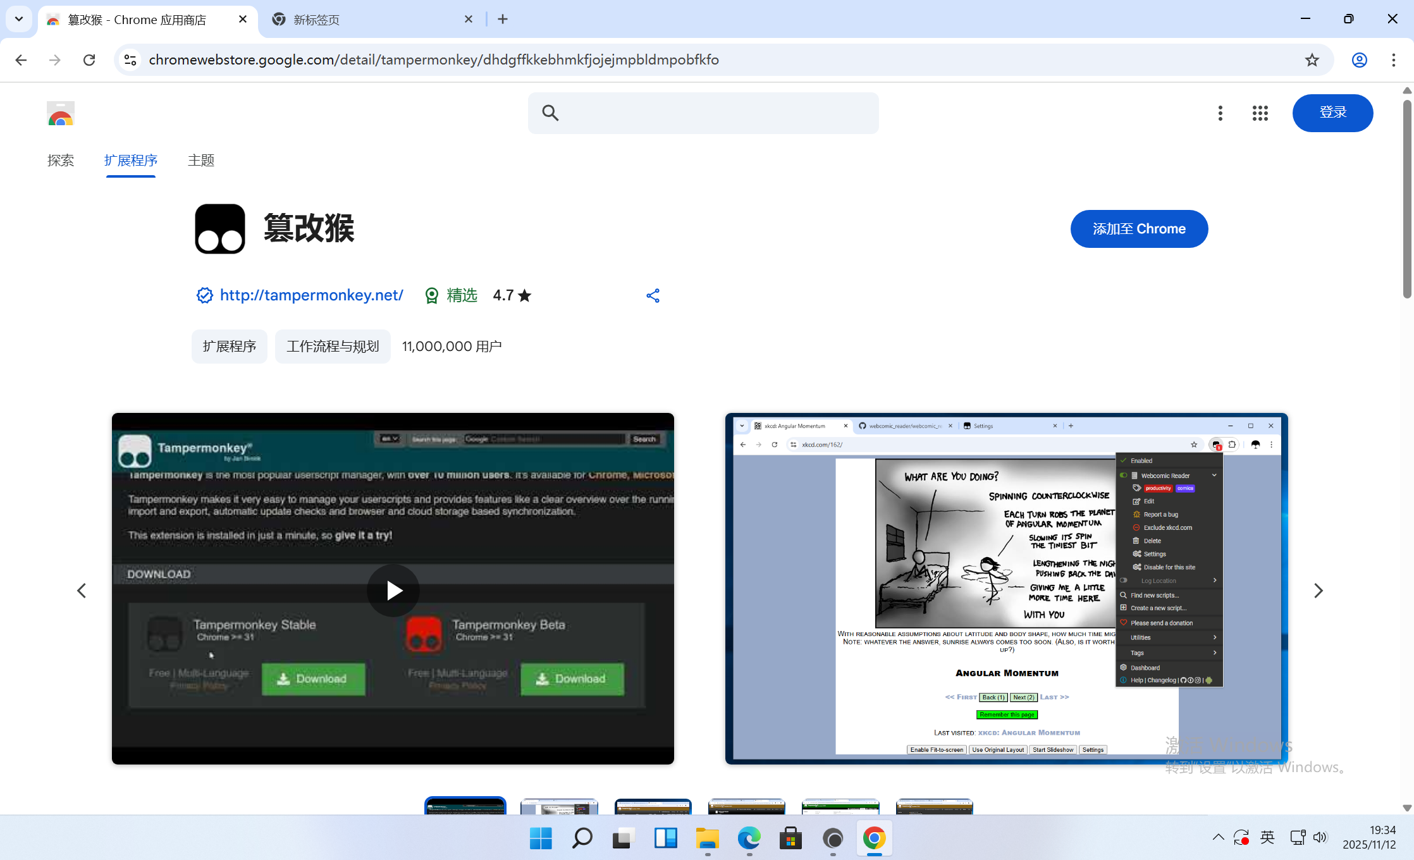Click the browser profile avatar

(1359, 59)
